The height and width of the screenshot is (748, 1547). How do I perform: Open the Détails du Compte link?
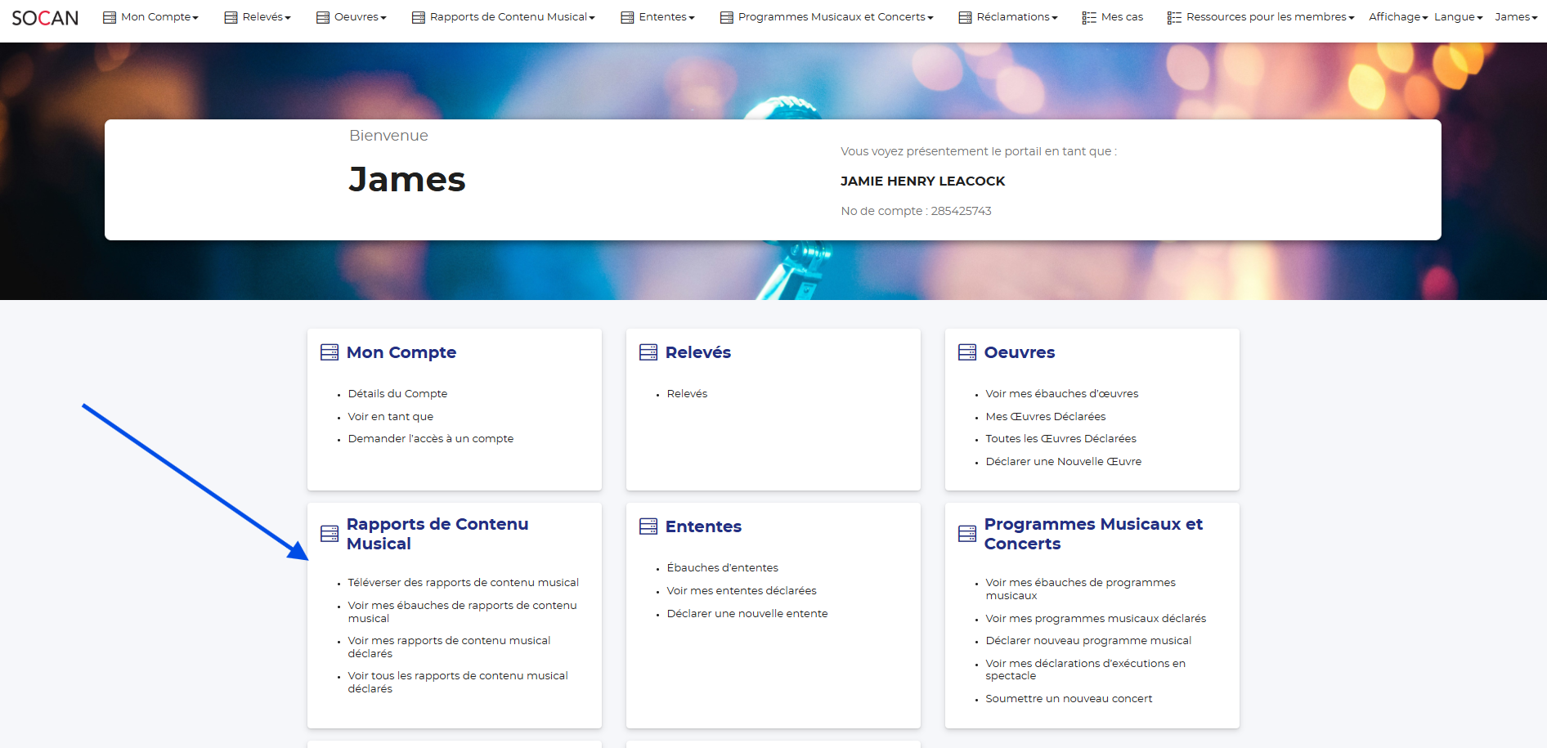397,394
